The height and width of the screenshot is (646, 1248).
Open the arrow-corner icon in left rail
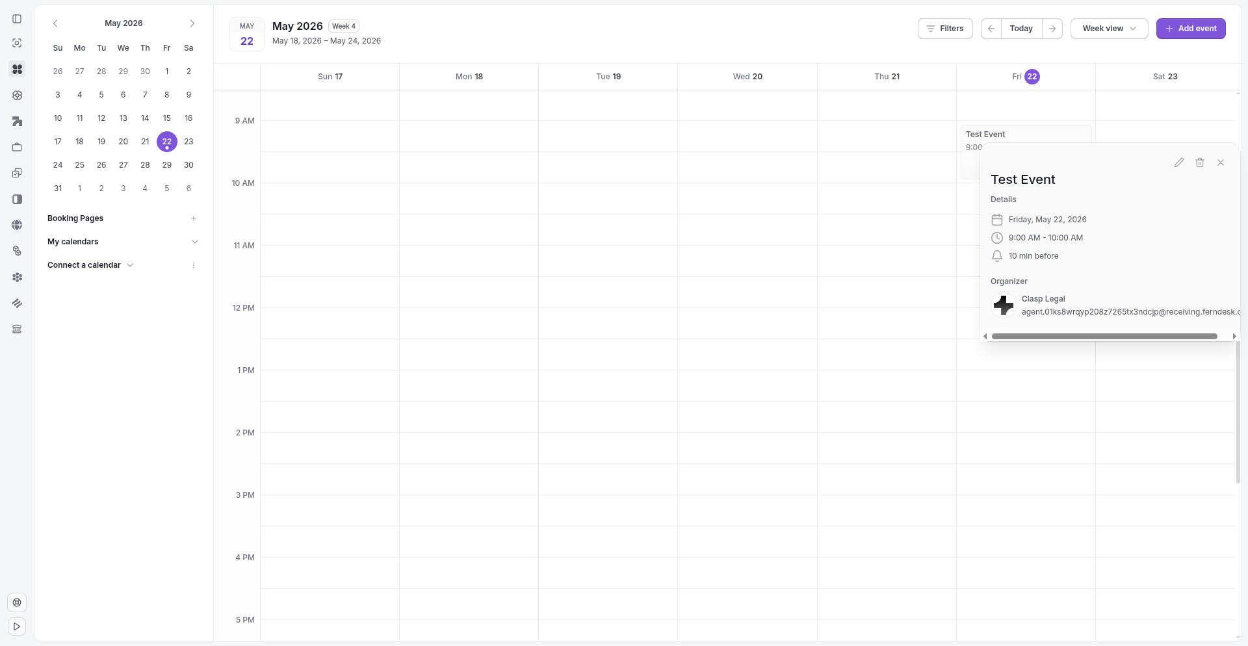(17, 121)
